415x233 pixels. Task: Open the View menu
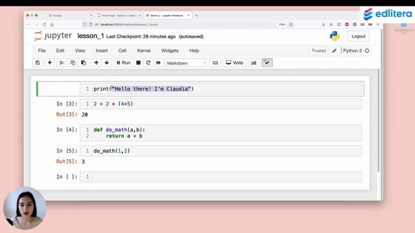80,50
